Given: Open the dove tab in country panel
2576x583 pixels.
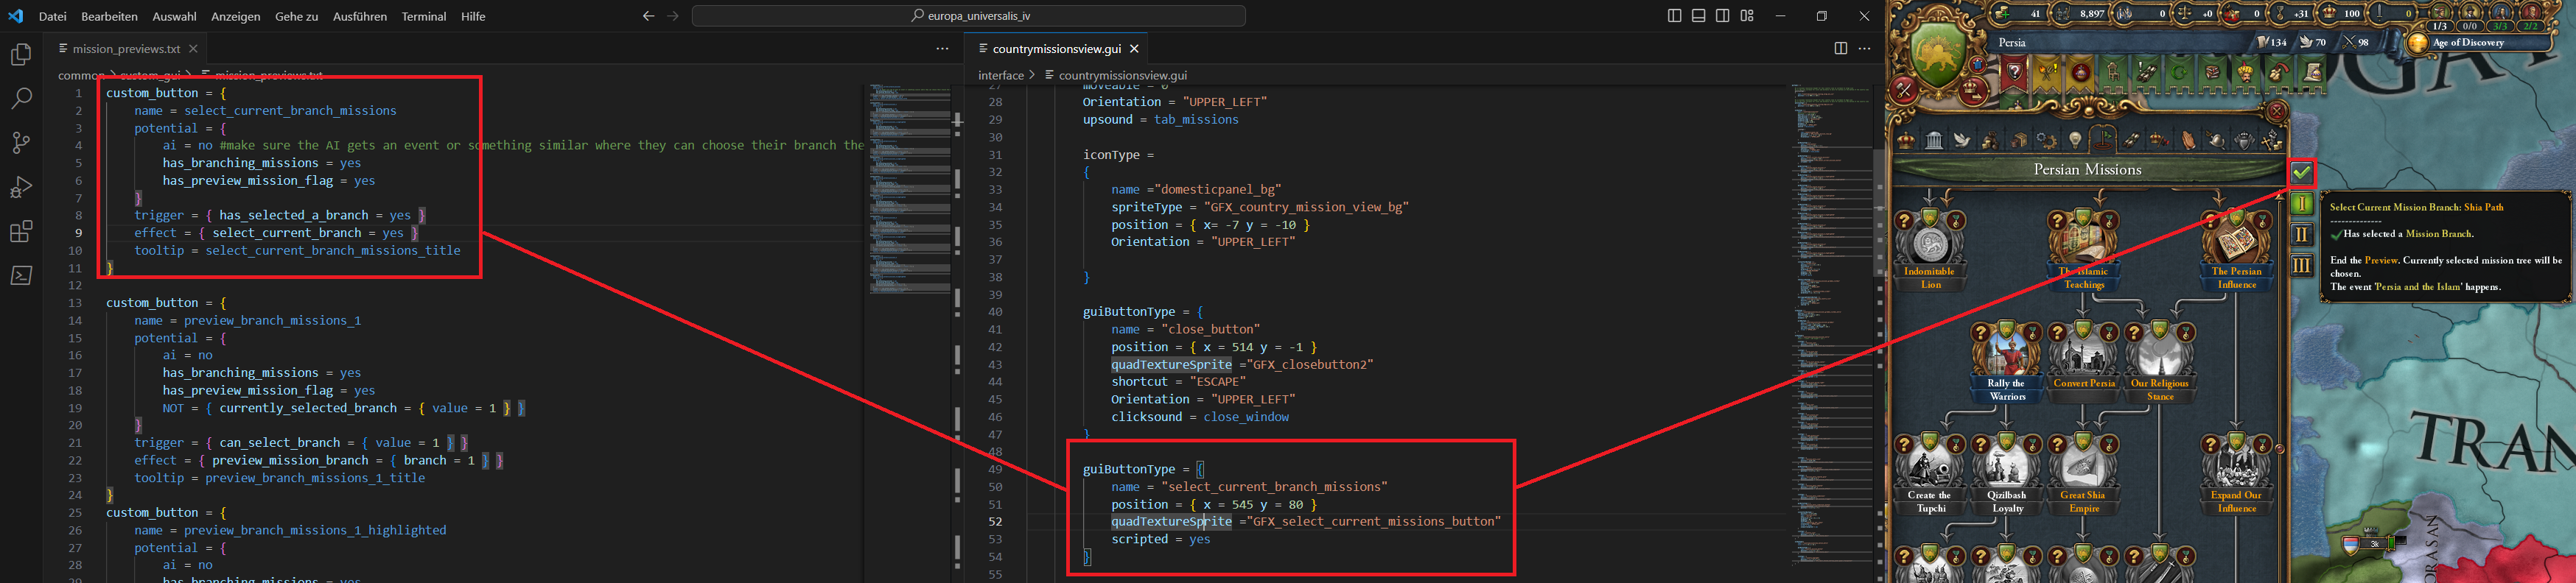Looking at the screenshot, I should (1962, 140).
